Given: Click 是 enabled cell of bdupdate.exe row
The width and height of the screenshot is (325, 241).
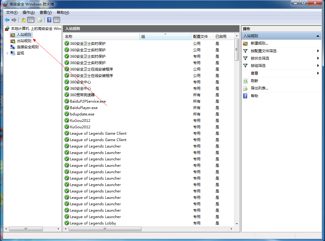Looking at the screenshot, I should (x=217, y=114).
